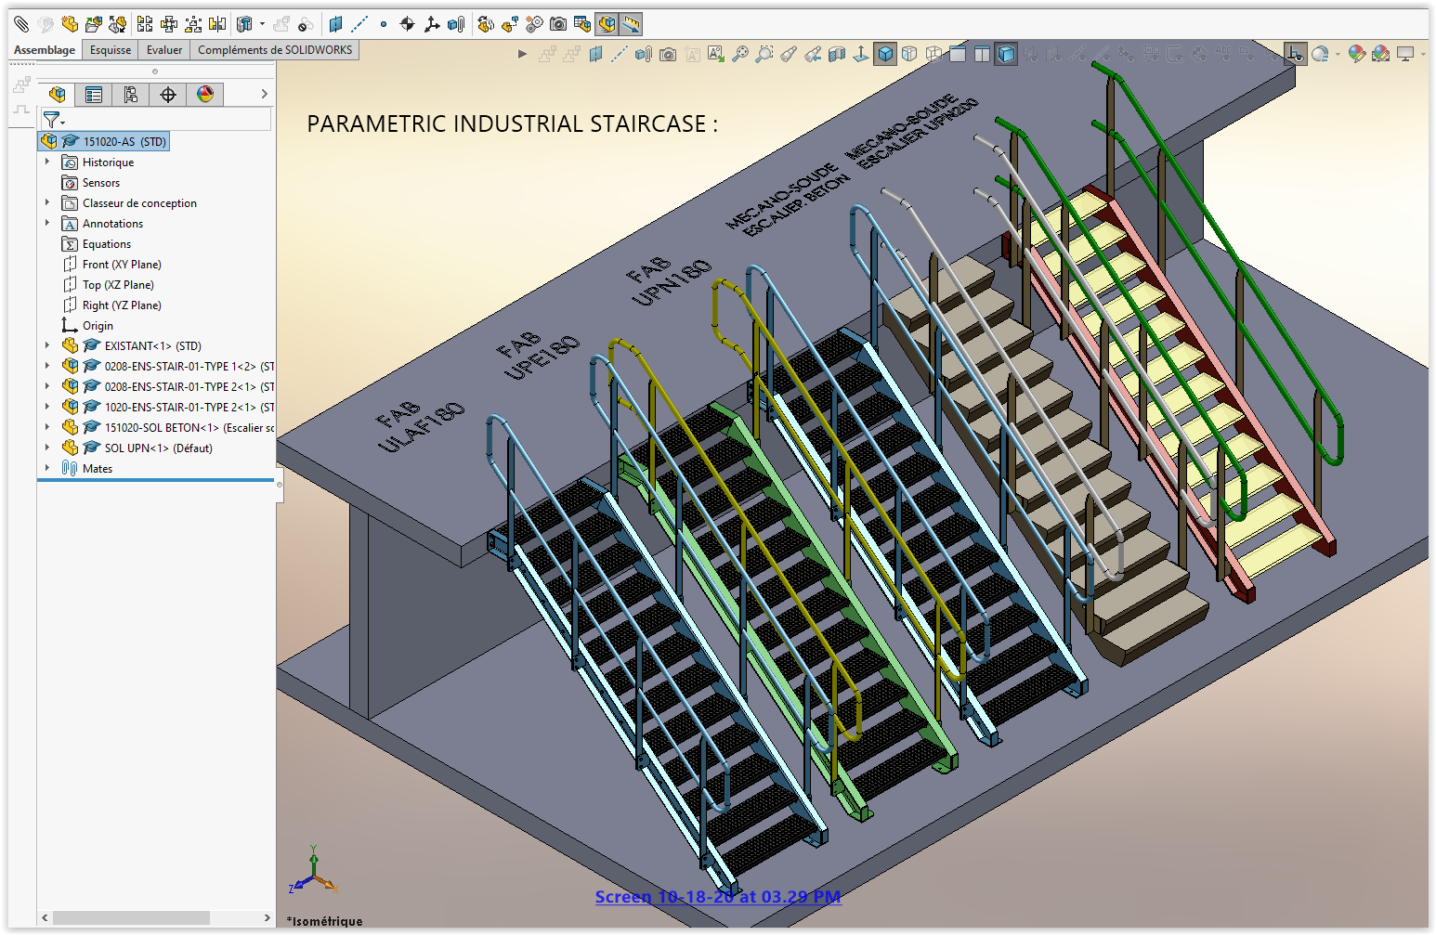Select the Point reference tool
Screen dimensions: 1436x935
coord(383,24)
